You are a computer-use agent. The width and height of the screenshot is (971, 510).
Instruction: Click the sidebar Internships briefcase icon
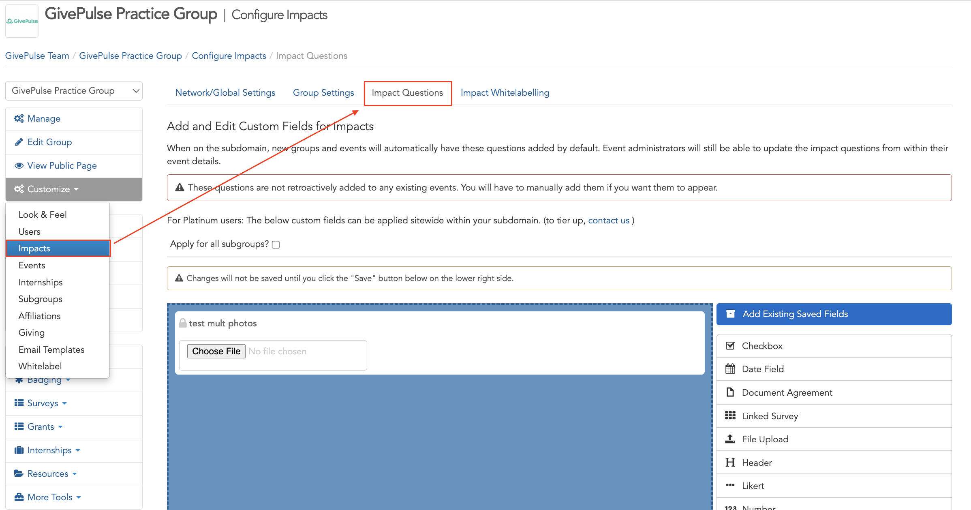coord(19,450)
